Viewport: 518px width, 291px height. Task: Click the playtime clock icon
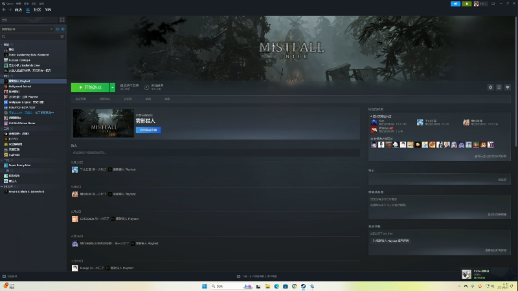tap(147, 87)
